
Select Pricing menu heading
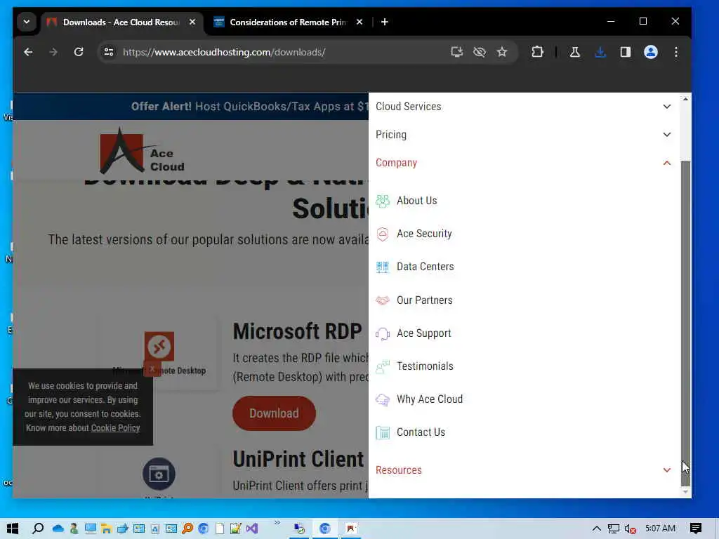391,134
